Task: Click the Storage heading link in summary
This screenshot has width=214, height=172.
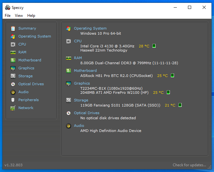Action: [x=81, y=100]
